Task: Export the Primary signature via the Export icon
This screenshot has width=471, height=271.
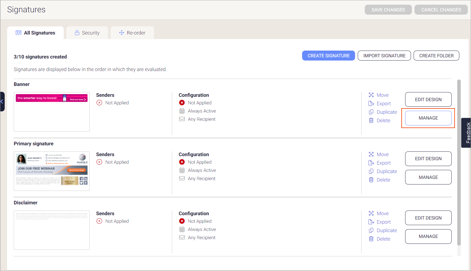Action: [371, 163]
